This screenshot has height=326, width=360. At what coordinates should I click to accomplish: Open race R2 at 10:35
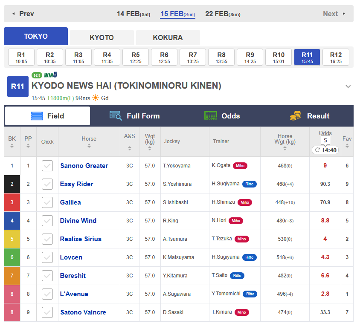coord(50,58)
